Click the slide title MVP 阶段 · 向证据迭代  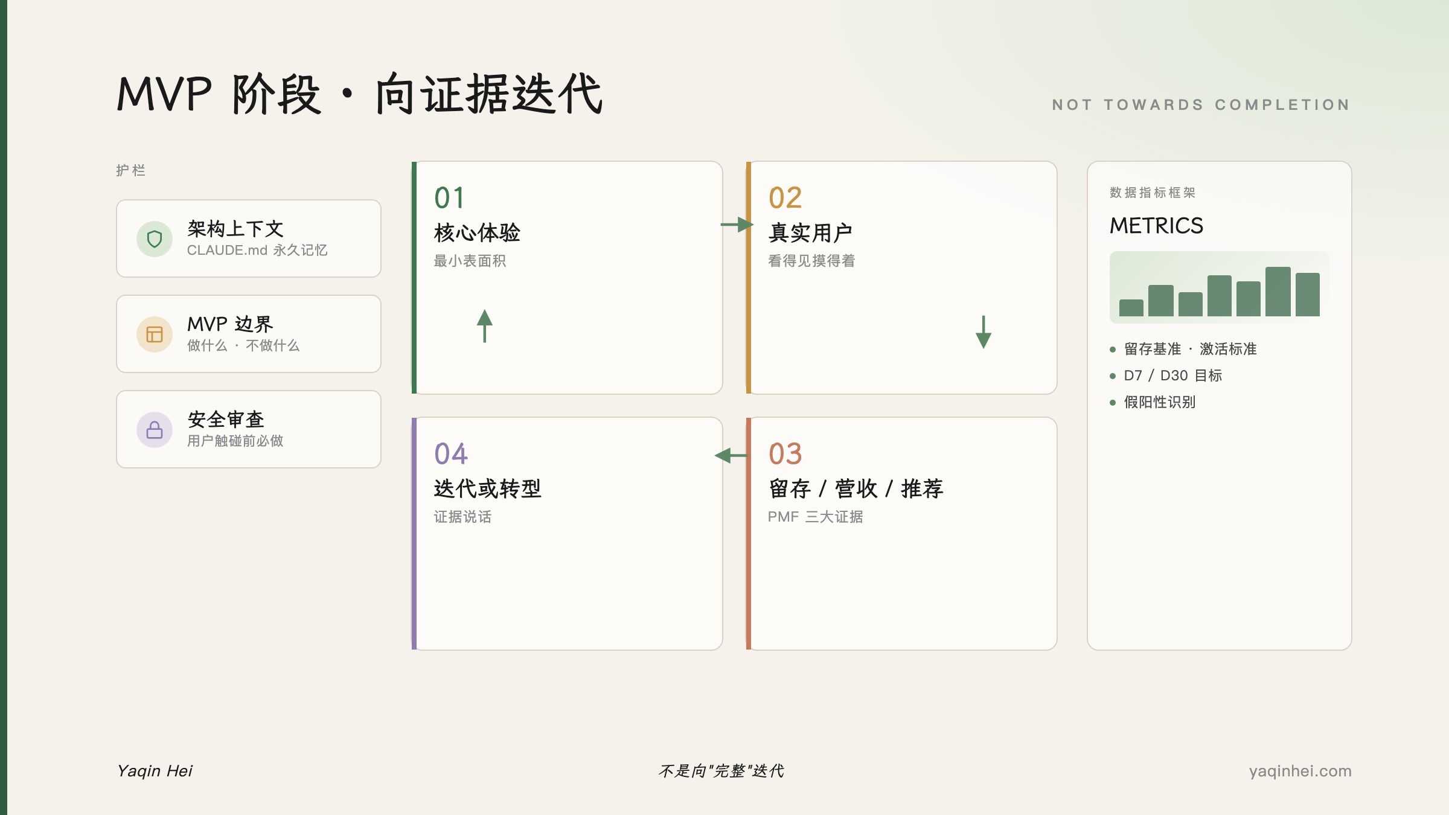click(360, 94)
